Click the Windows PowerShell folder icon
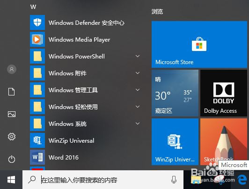Screen dimensions: 249x189 coord(37,56)
